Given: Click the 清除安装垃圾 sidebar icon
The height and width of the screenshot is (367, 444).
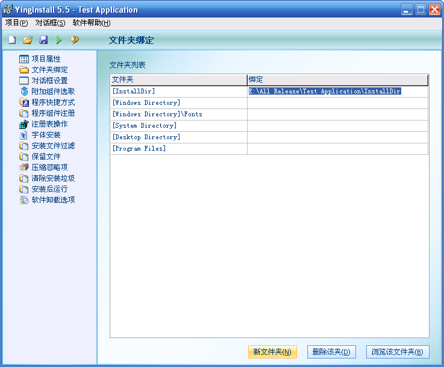Looking at the screenshot, I should pos(24,178).
